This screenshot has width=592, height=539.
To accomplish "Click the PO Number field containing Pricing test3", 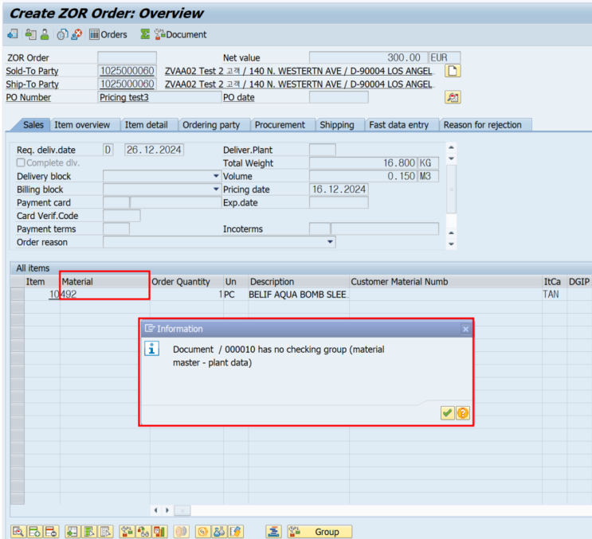I will pyautogui.click(x=159, y=97).
